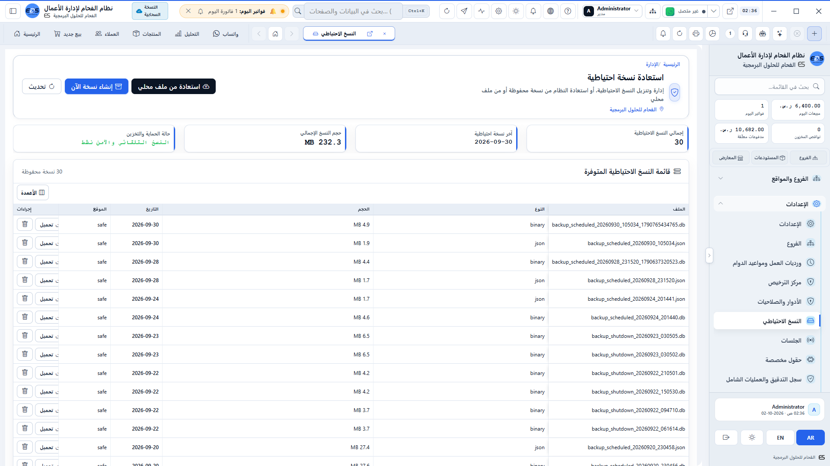Toggle brightness sun icon in top bar

click(516, 11)
